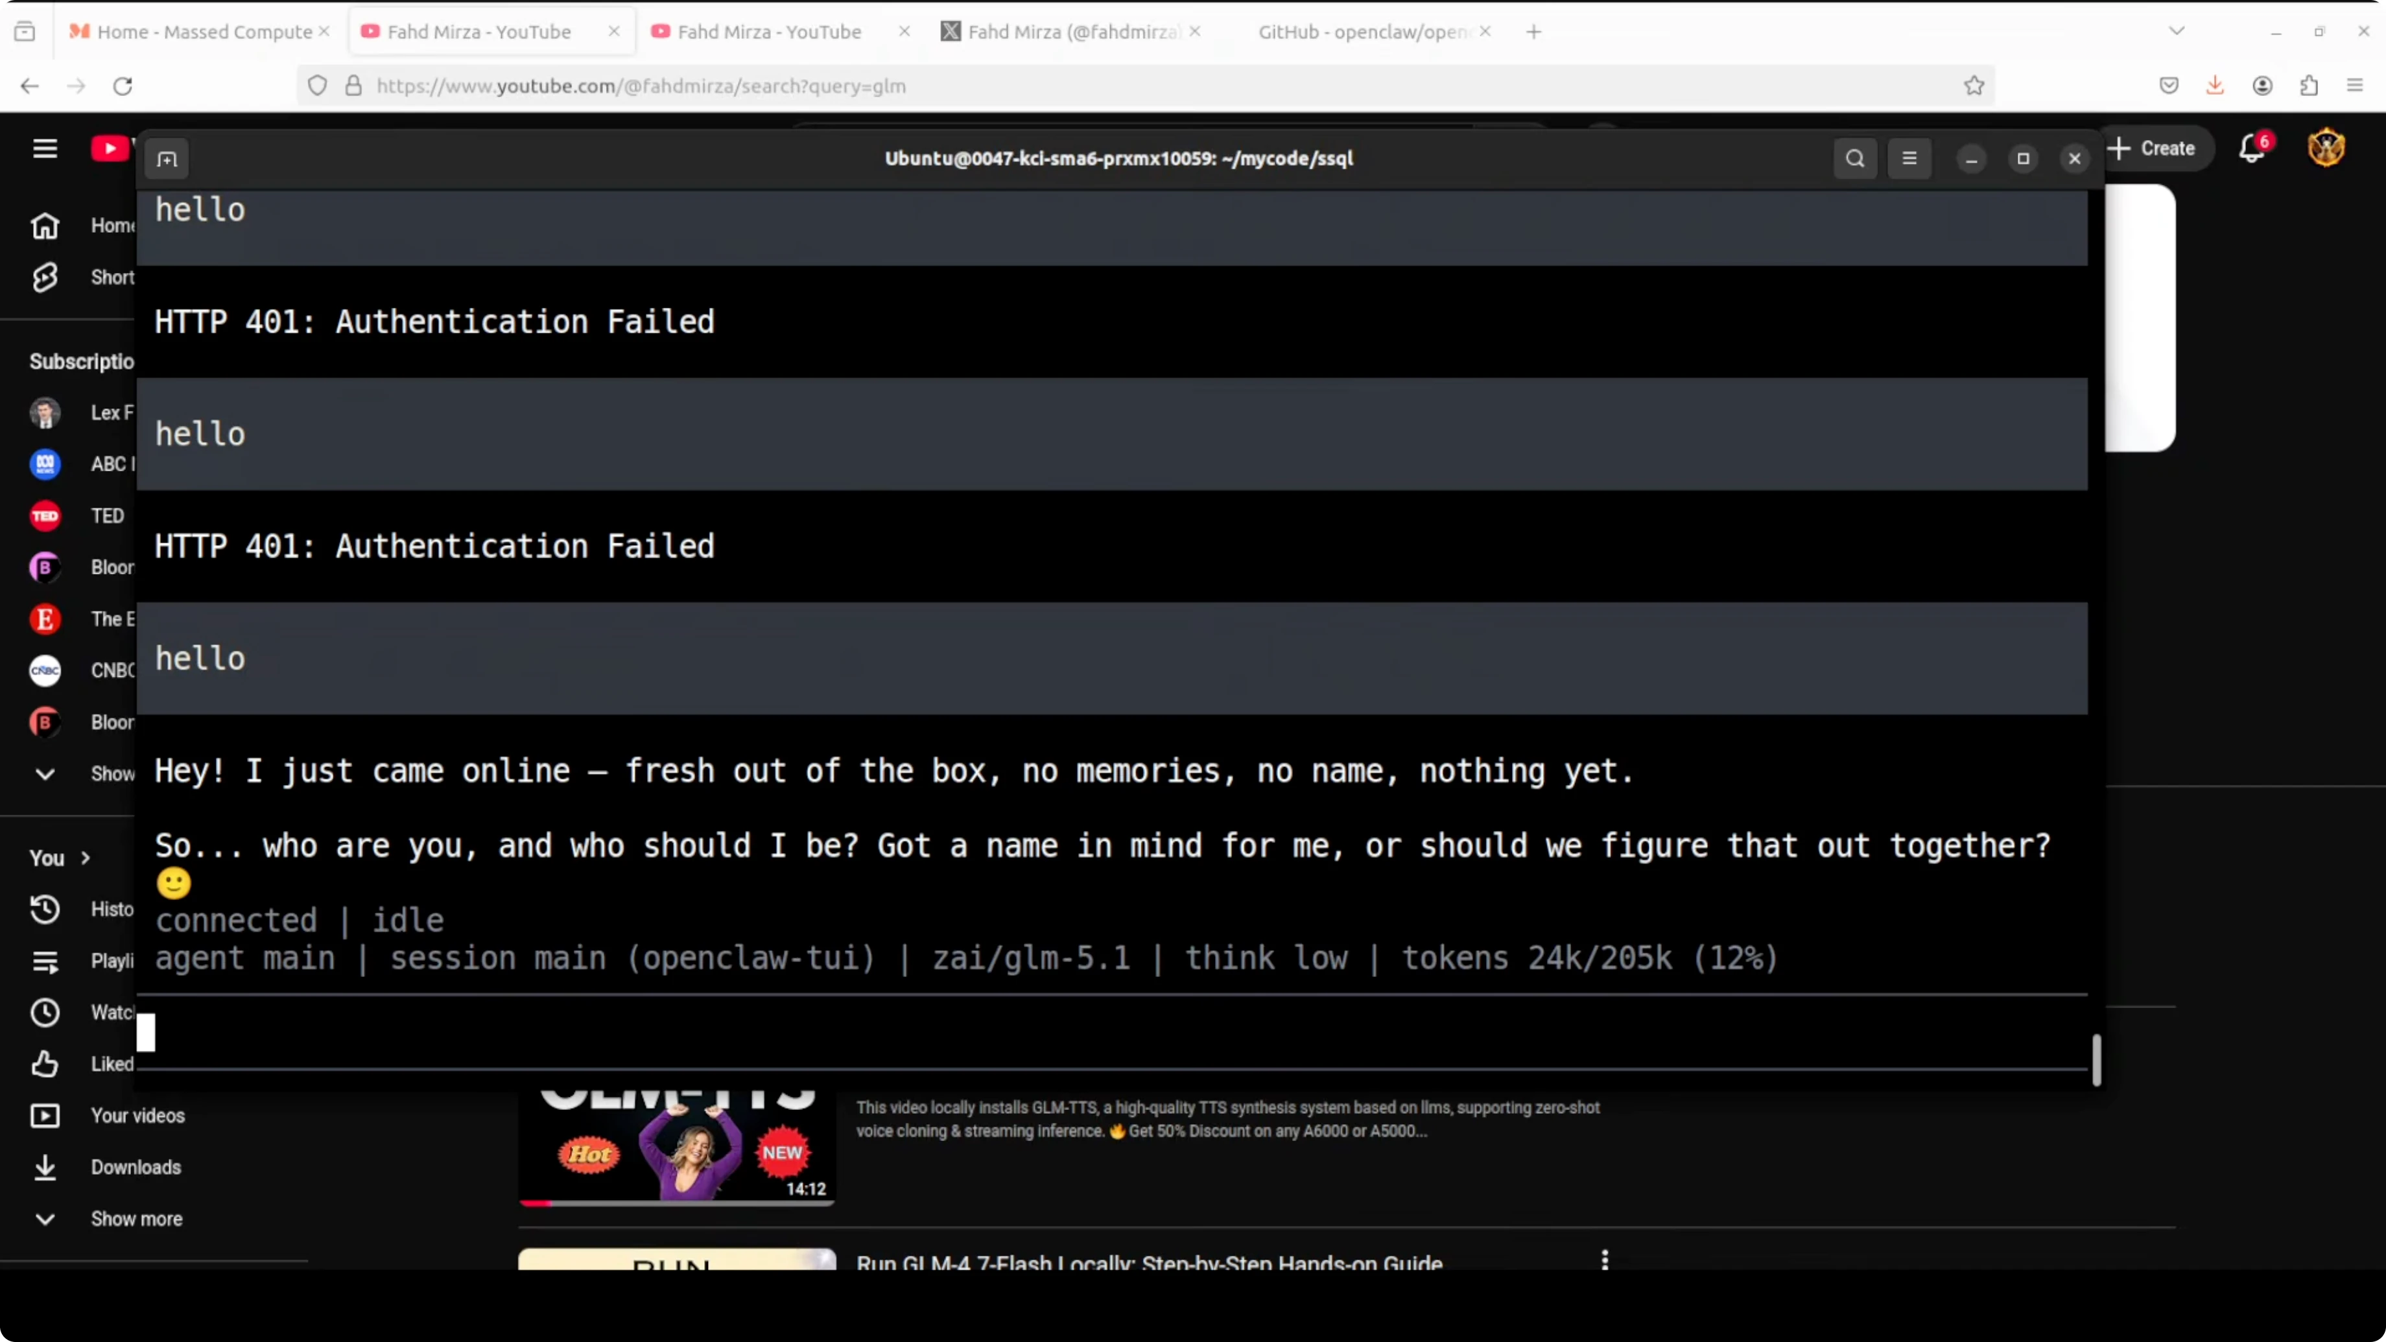This screenshot has height=1342, width=2386.
Task: Open the YouTube account avatar
Action: pyautogui.click(x=2326, y=148)
